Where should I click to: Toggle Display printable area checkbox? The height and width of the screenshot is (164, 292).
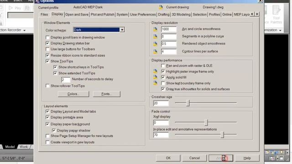tap(47, 118)
